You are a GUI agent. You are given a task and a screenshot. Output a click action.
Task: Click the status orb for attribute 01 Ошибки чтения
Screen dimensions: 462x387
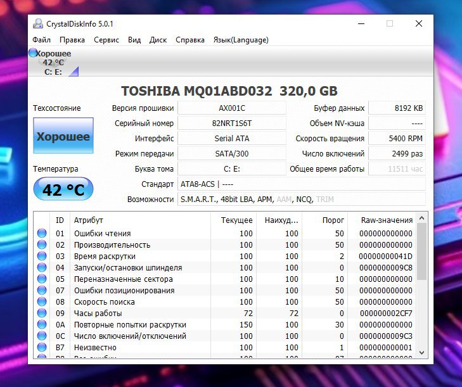[x=42, y=233]
